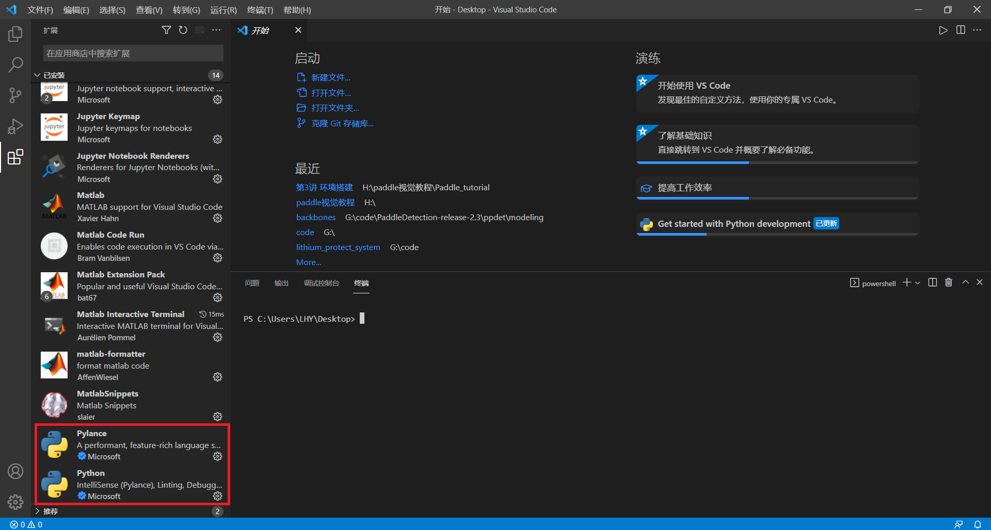
Task: Expand the recommended extensions section
Action: click(37, 511)
